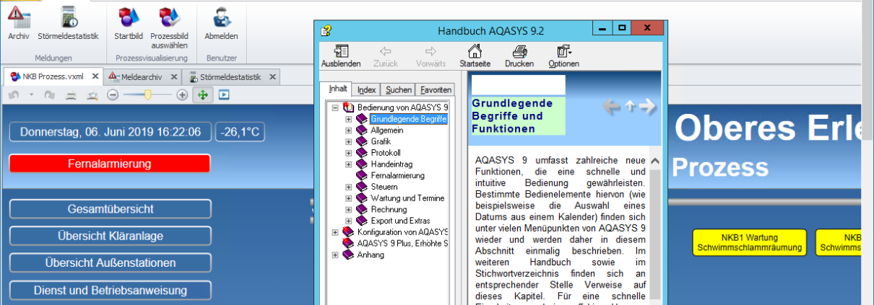
Task: Click the help page previous arrow
Action: pyautogui.click(x=611, y=106)
